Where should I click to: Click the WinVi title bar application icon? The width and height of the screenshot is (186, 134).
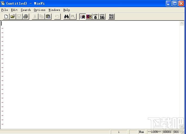(3, 3)
